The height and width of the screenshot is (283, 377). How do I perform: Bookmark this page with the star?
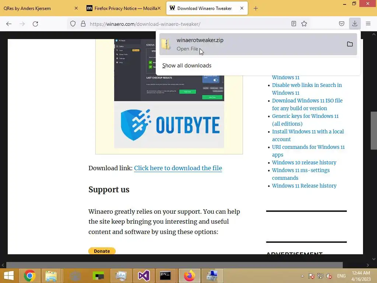tap(304, 24)
